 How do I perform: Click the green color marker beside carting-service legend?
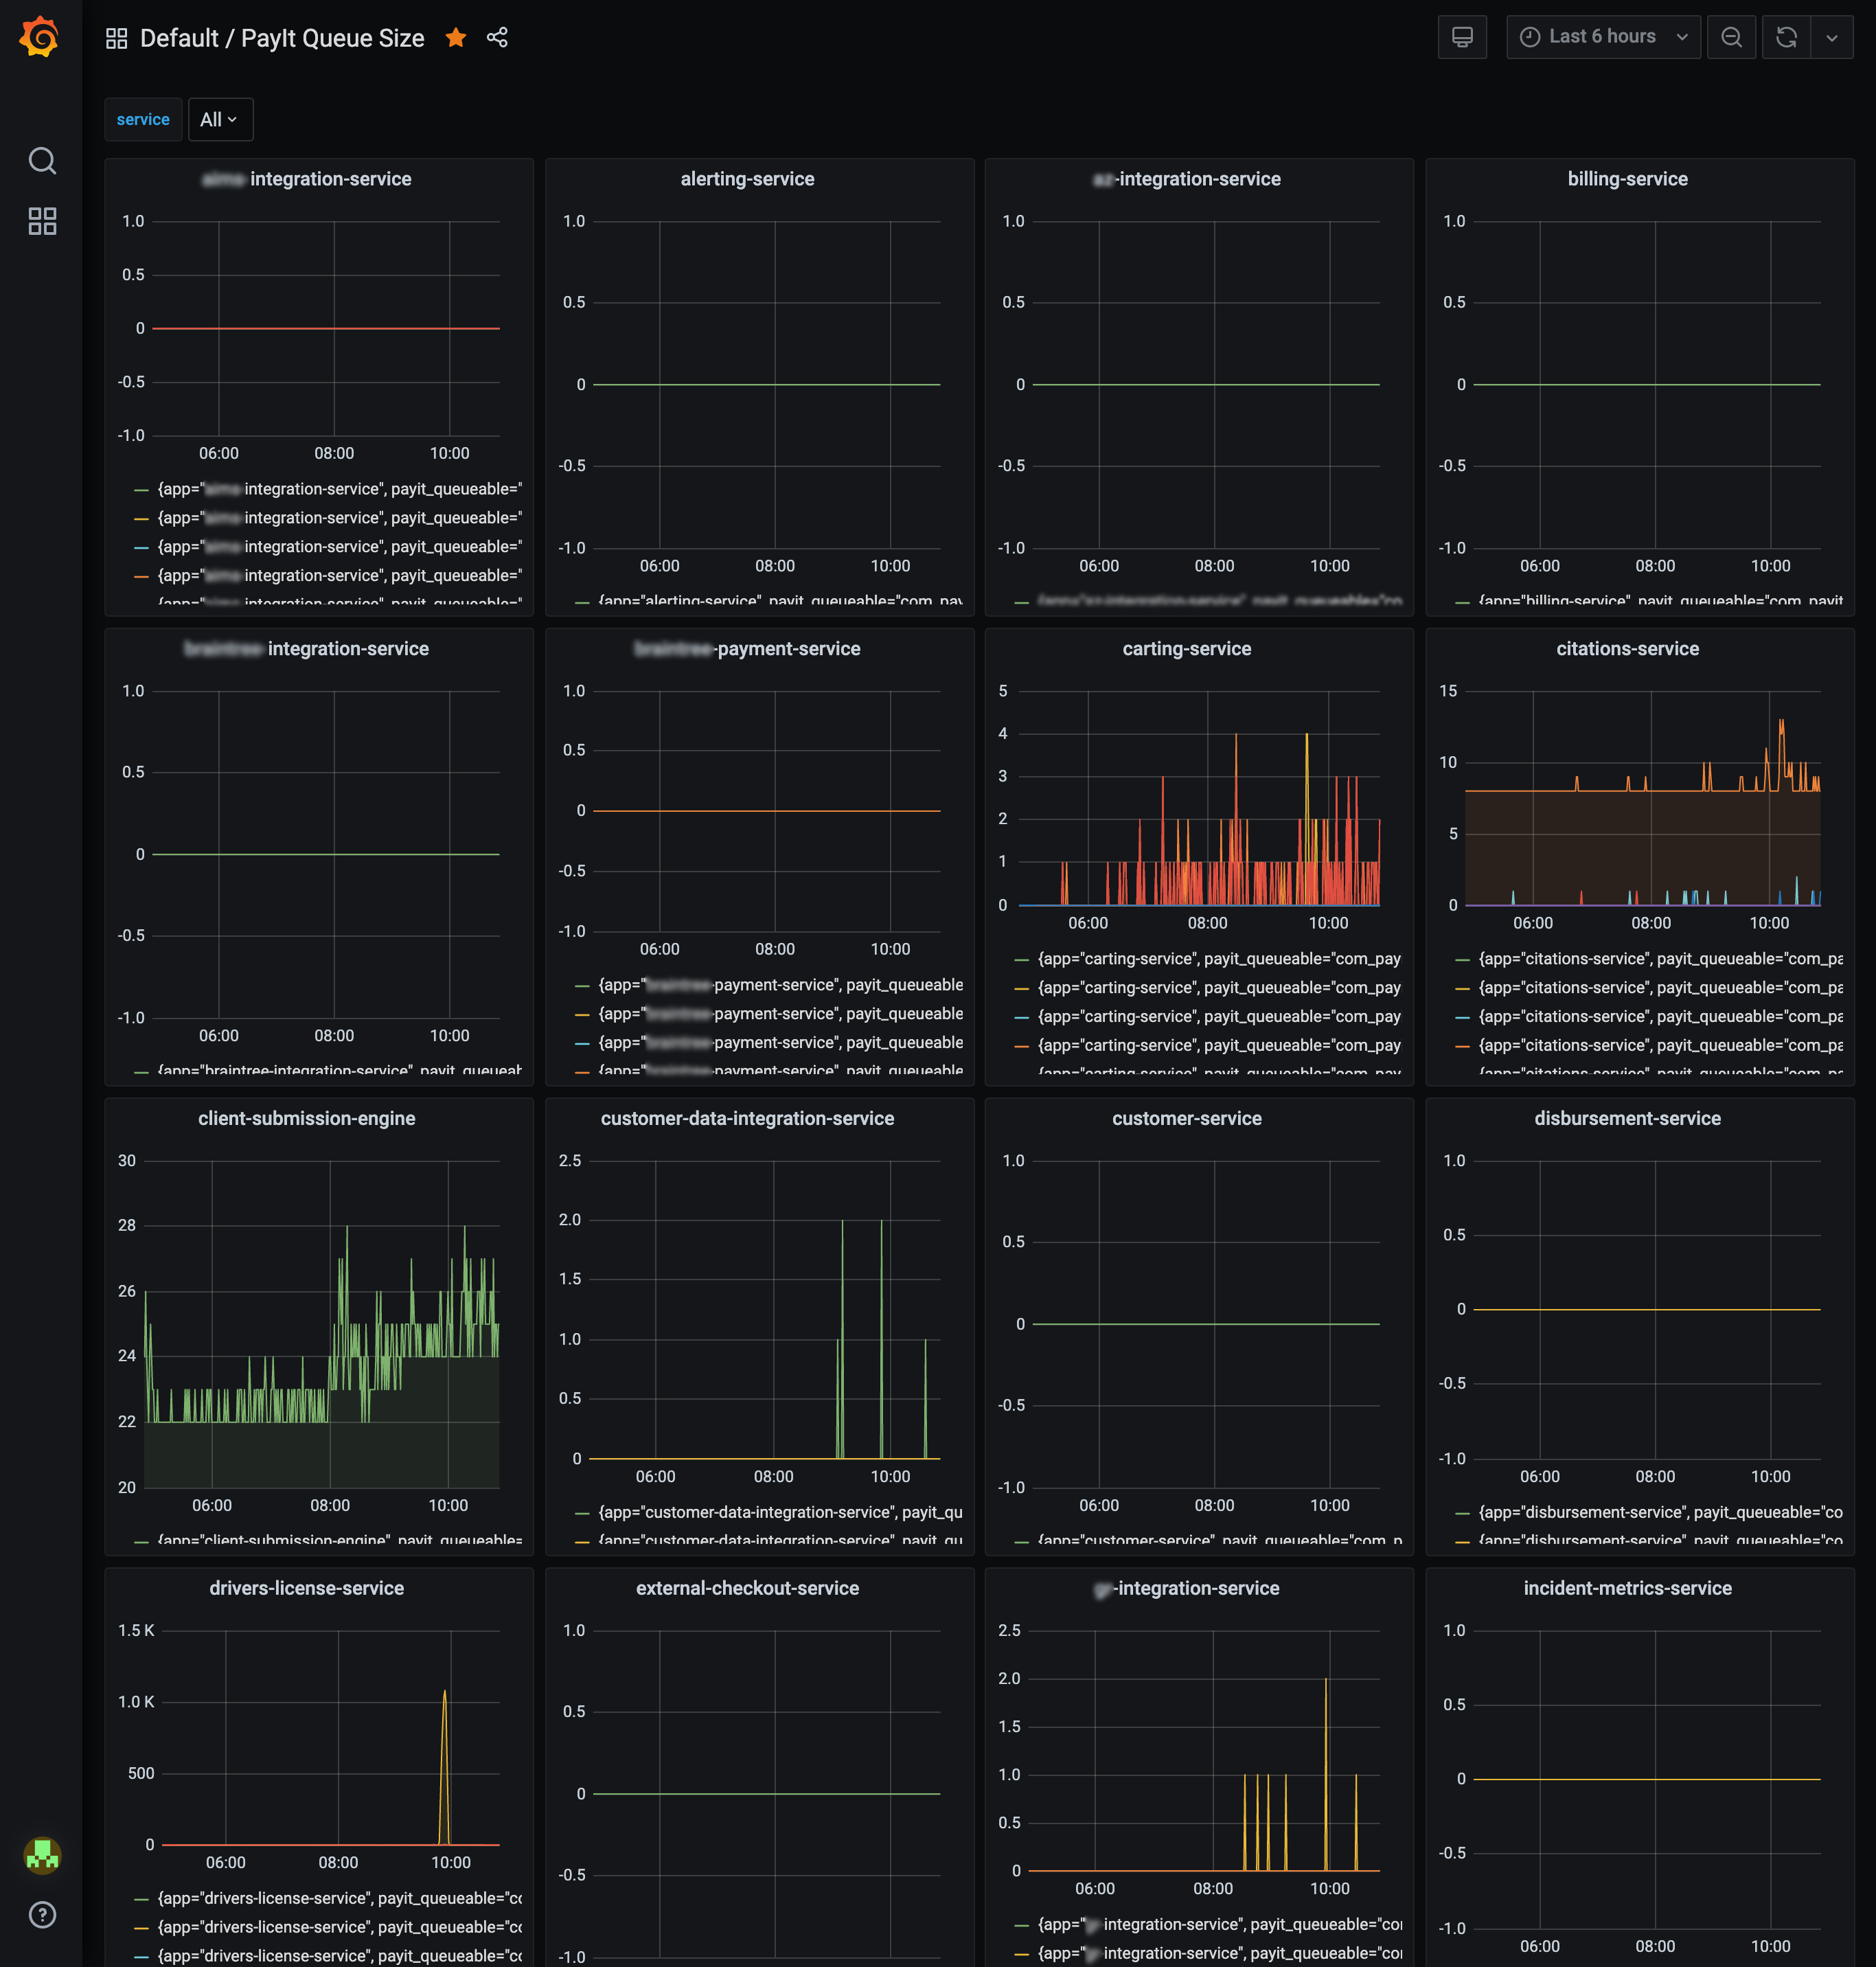(1023, 958)
